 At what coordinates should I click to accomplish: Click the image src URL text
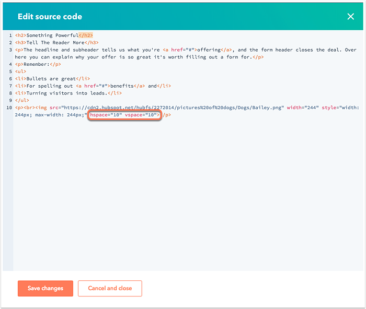point(173,108)
